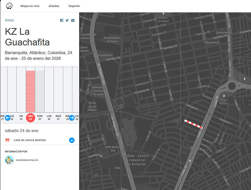Click the red striped Saturday closure bar
The width and height of the screenshot is (251, 190).
click(31, 91)
